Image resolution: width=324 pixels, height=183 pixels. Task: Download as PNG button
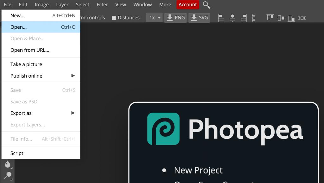click(176, 18)
